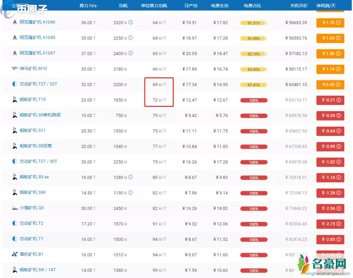Click the Antminer logo beside 蚂蚁矿机 S11

click(x=15, y=130)
